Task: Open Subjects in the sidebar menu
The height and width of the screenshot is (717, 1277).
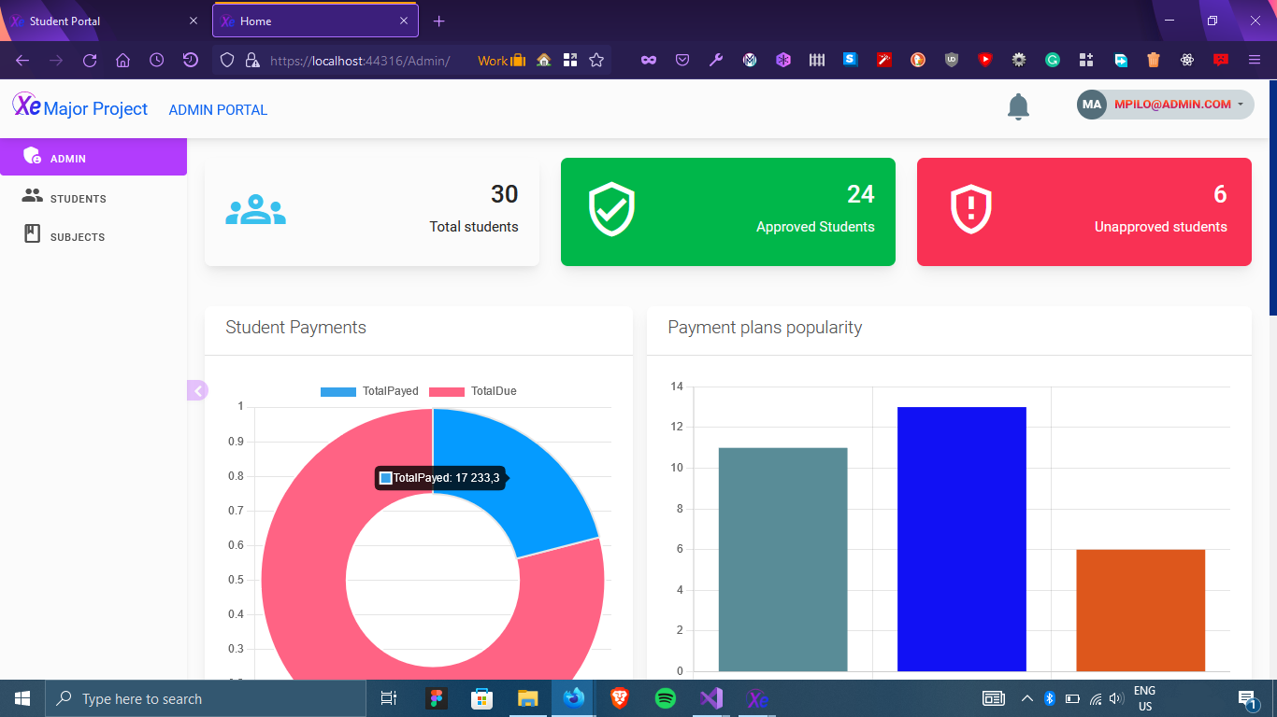Action: pyautogui.click(x=77, y=236)
